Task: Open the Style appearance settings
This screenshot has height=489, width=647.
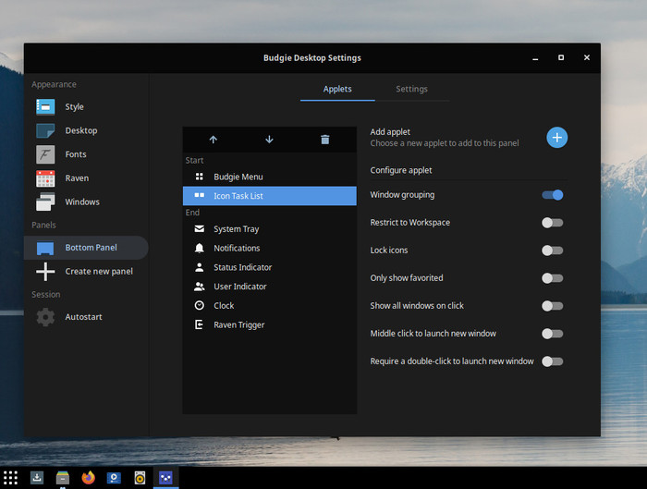Action: click(74, 107)
